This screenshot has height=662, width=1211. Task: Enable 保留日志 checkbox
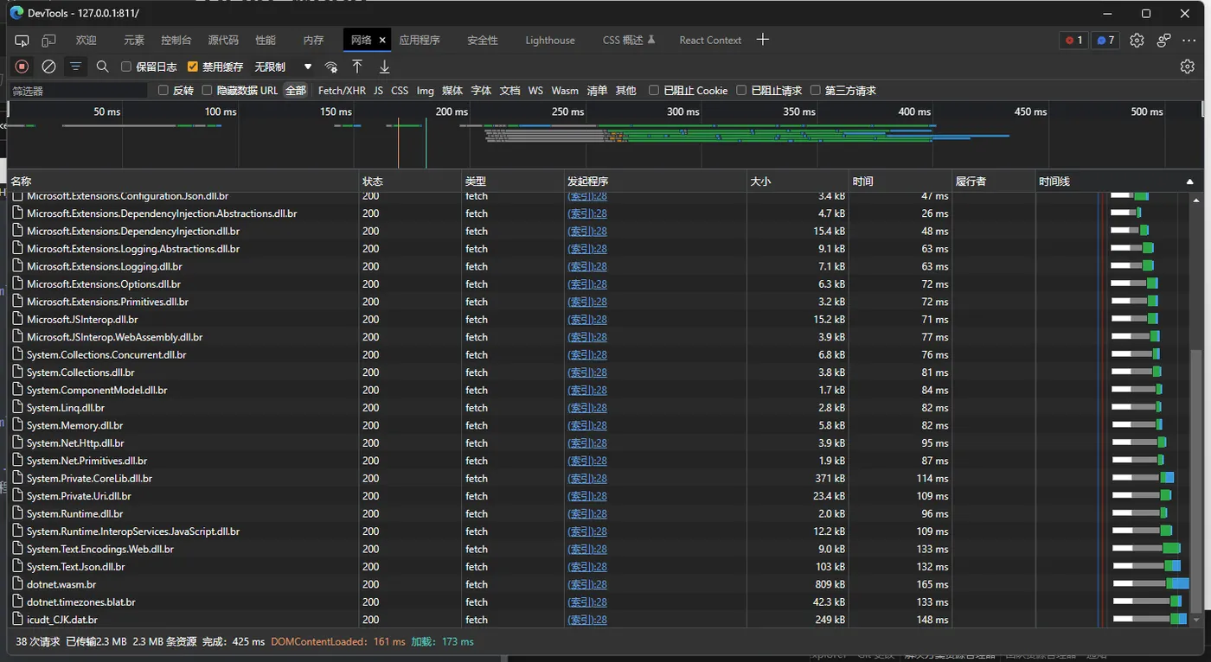[126, 67]
